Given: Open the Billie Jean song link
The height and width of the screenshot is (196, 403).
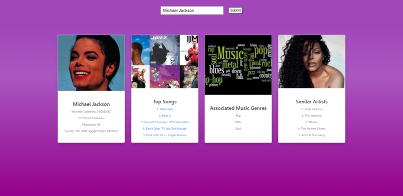Looking at the screenshot, I should click(164, 109).
